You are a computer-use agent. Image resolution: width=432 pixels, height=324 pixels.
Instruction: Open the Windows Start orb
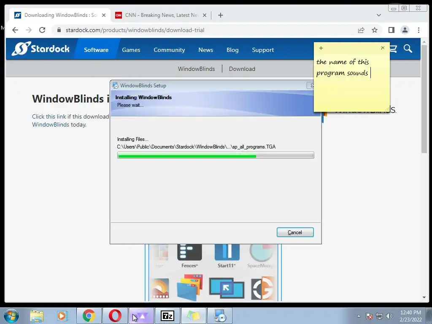11,316
